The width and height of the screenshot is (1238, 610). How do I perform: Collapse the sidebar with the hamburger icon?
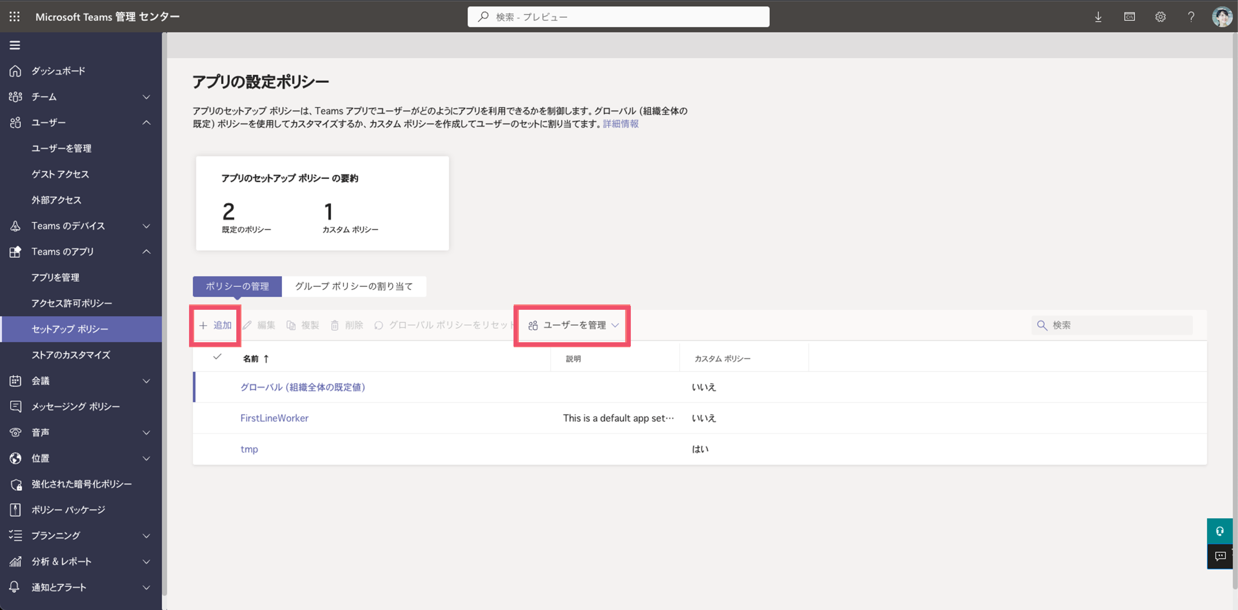point(15,45)
